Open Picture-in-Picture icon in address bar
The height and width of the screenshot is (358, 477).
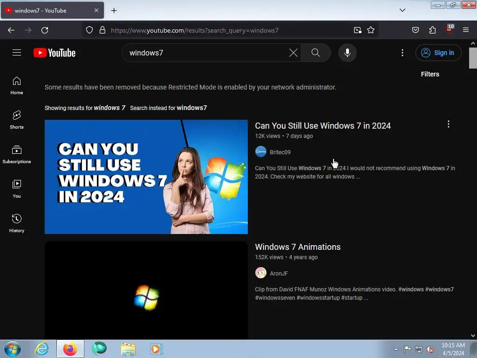pos(358,30)
